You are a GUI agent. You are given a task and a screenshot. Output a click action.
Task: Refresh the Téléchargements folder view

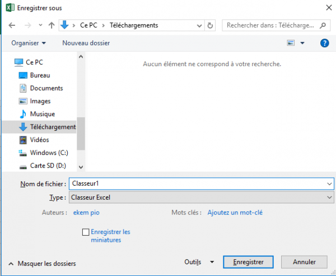coord(210,25)
